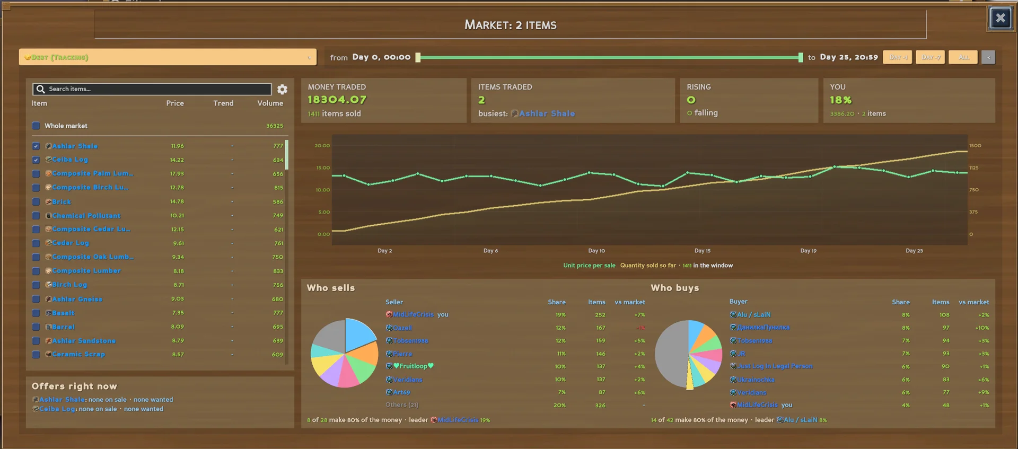The width and height of the screenshot is (1018, 449).
Task: Open the busiest item Ashlar Shale link
Action: [547, 113]
